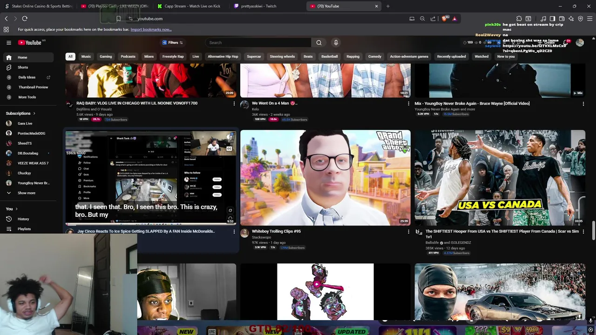
Task: Go back with browser back arrow
Action: [6, 19]
